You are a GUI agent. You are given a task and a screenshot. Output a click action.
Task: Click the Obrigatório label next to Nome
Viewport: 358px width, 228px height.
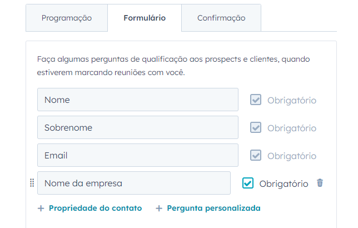tap(292, 101)
